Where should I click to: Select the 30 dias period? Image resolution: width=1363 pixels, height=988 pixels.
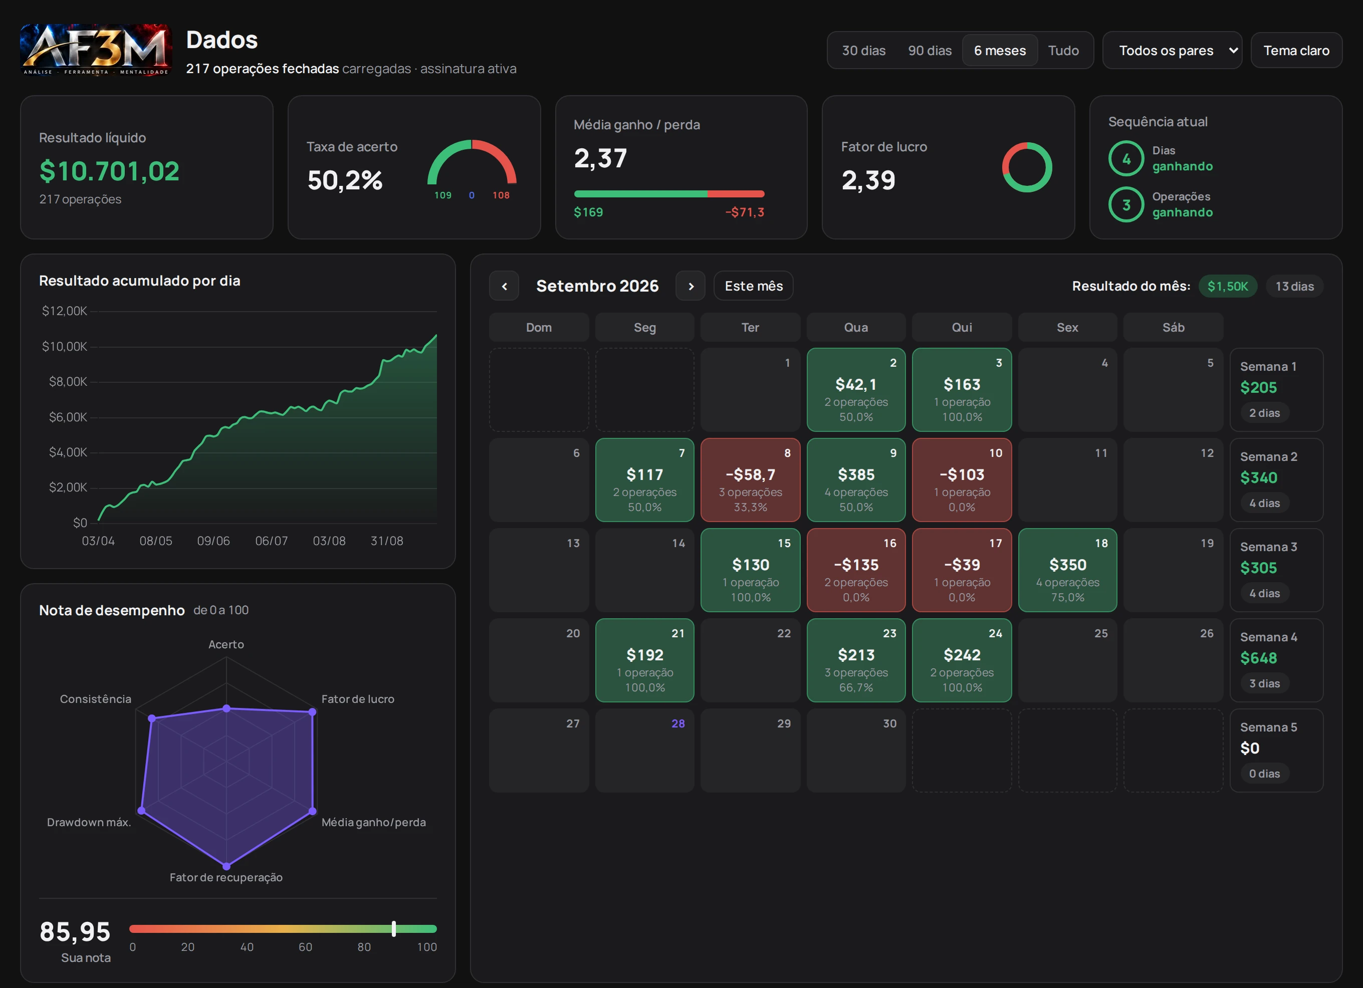click(863, 51)
